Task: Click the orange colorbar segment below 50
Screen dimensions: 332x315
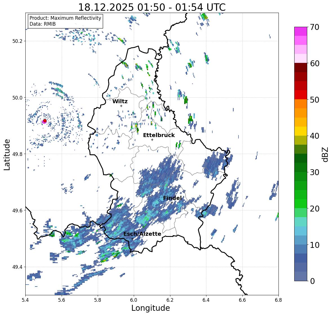Action: [x=301, y=104]
